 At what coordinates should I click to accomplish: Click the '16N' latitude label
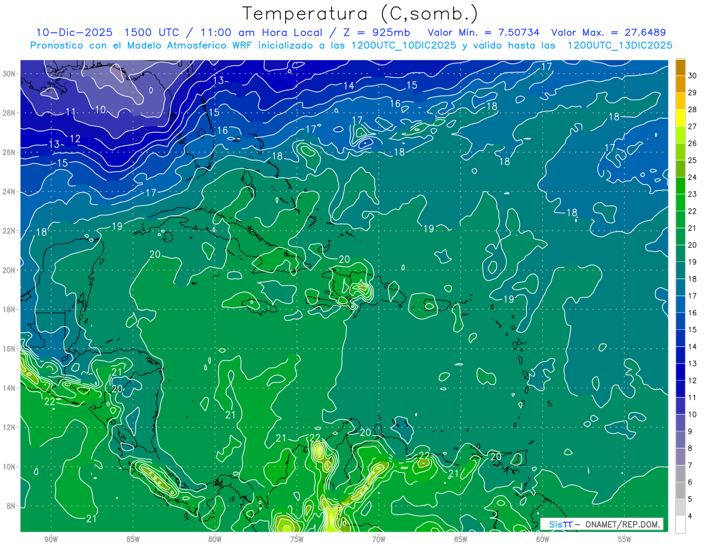pos(9,349)
